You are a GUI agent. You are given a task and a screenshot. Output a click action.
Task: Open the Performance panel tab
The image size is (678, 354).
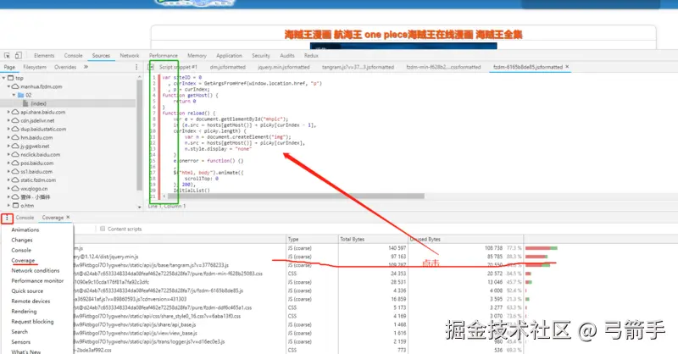click(163, 55)
